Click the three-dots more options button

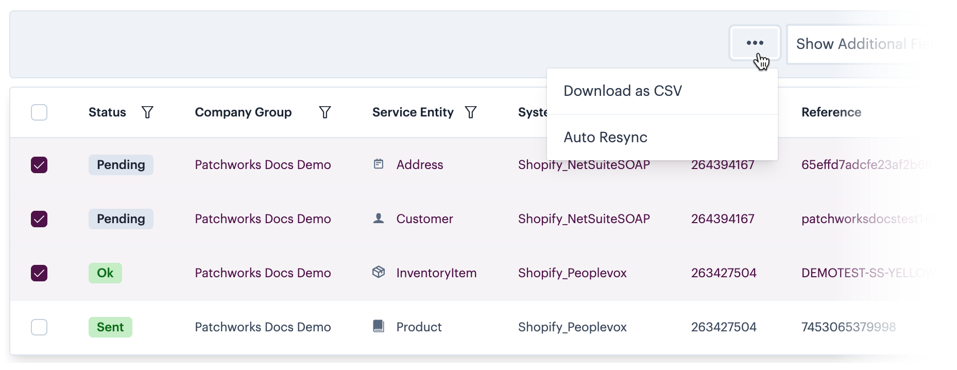click(x=755, y=43)
